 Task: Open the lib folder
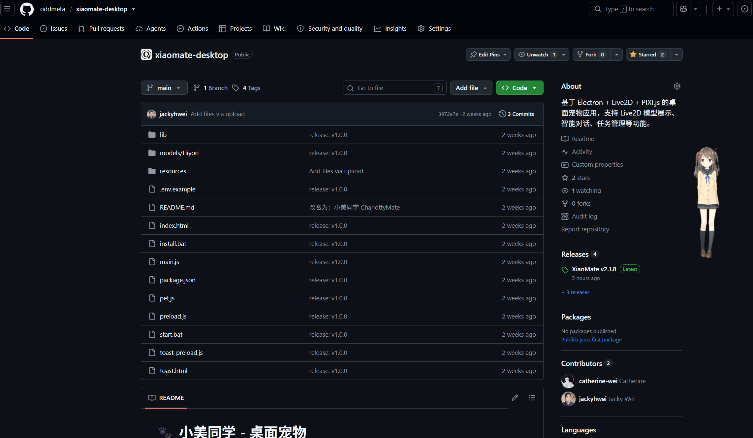point(163,135)
